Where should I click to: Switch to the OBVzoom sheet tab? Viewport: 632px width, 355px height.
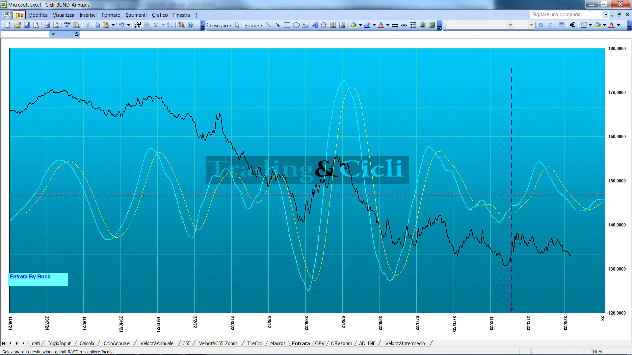coord(341,343)
